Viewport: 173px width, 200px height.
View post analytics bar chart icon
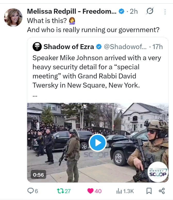pyautogui.click(x=119, y=191)
